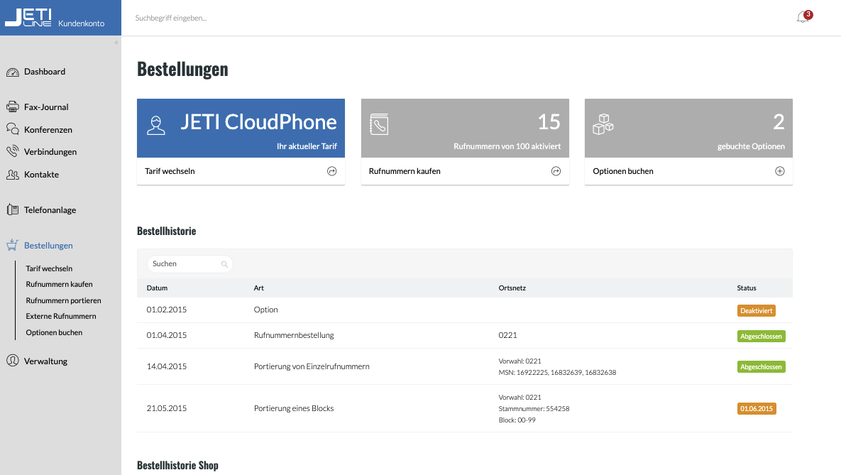841x475 pixels.
Task: Click the Telefonanlage device icon
Action: pyautogui.click(x=12, y=210)
